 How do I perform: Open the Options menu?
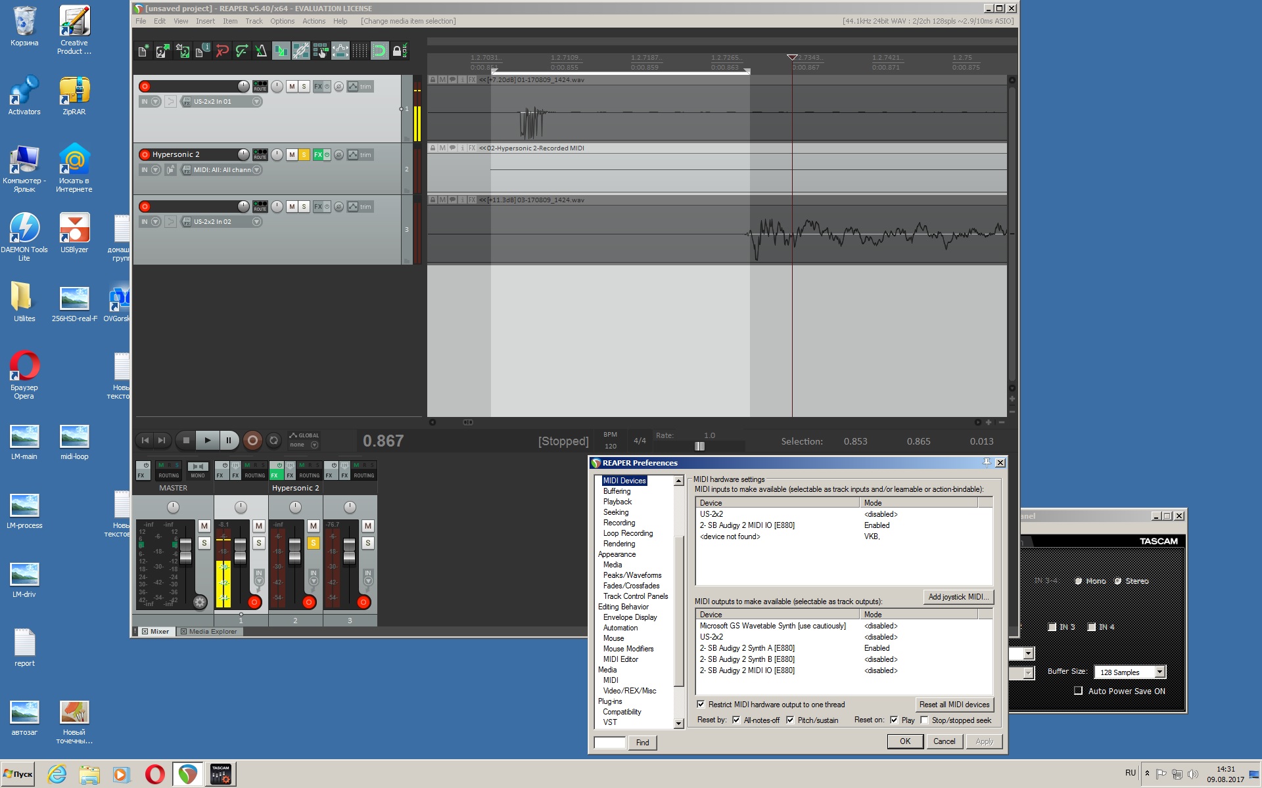click(x=282, y=21)
